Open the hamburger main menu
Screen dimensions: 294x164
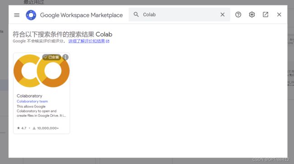click(x=17, y=15)
